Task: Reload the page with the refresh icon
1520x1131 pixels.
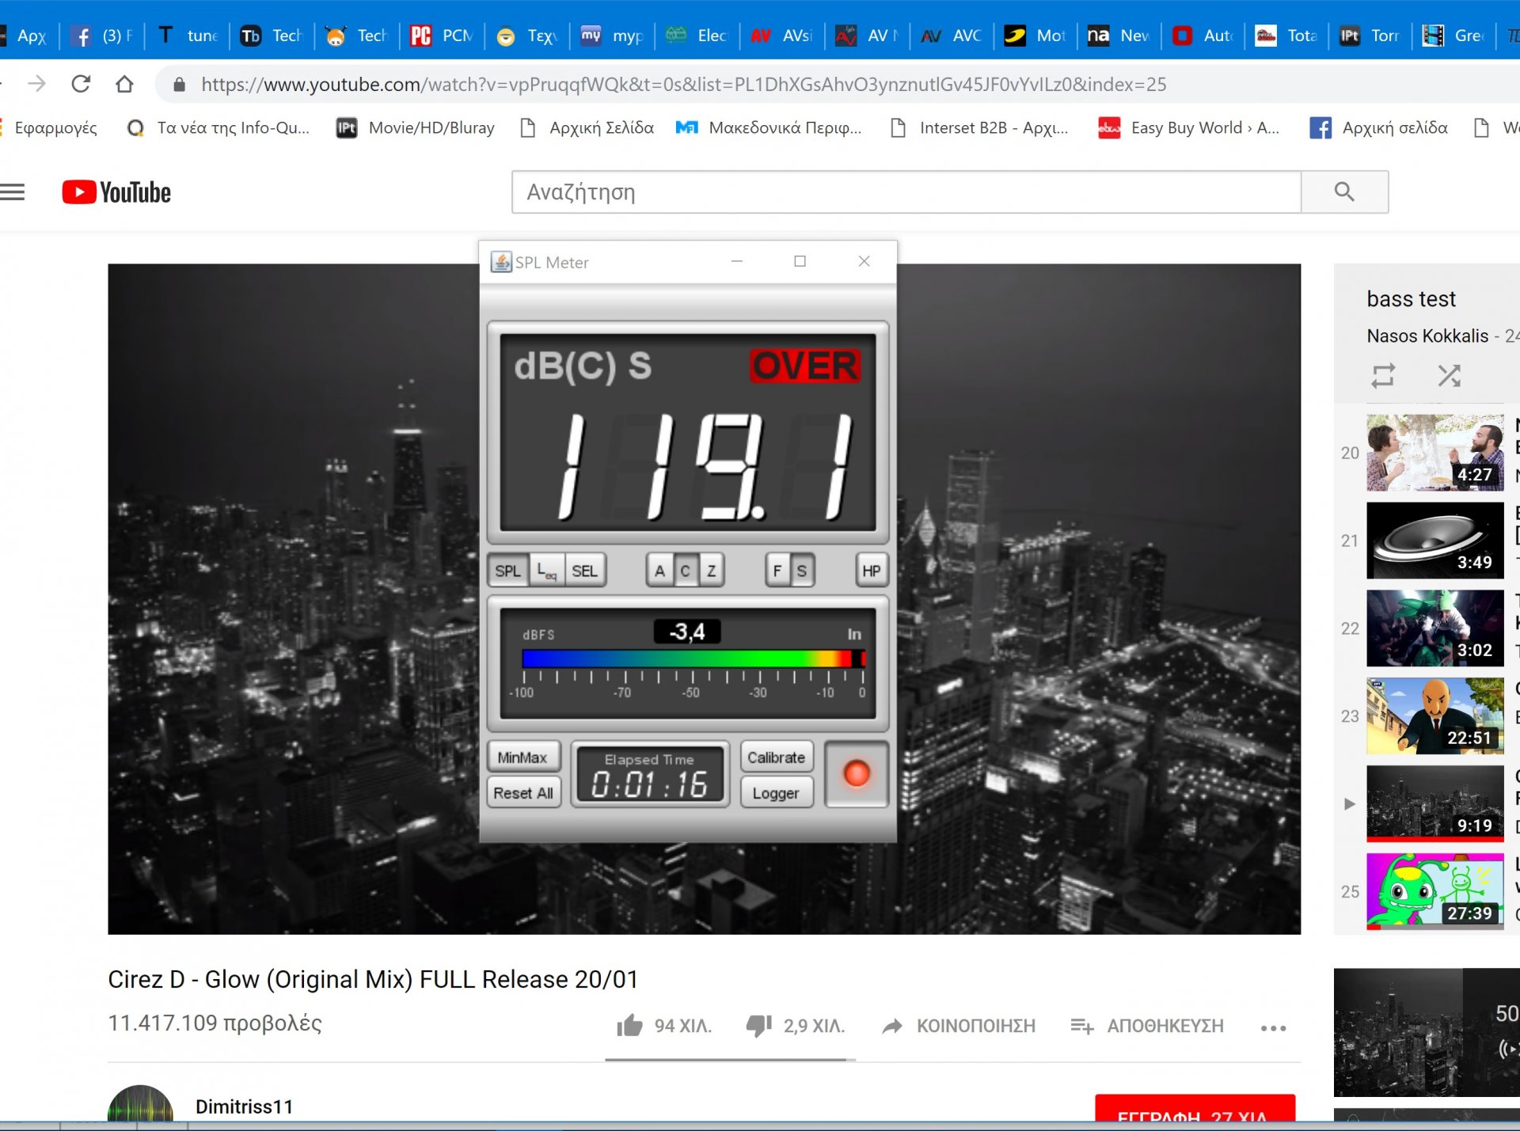Action: pos(81,84)
